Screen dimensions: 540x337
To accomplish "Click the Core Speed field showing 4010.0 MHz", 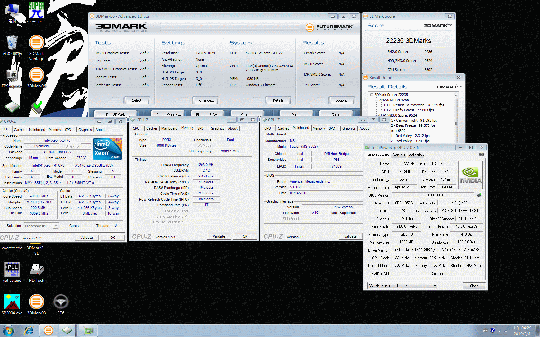I will (39, 196).
